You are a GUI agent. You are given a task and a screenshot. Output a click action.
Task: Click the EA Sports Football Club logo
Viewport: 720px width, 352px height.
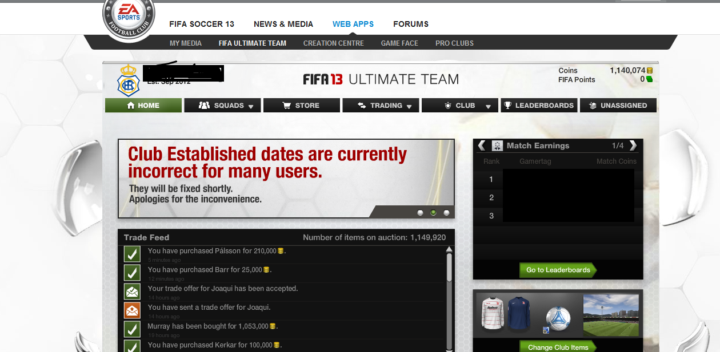(129, 18)
